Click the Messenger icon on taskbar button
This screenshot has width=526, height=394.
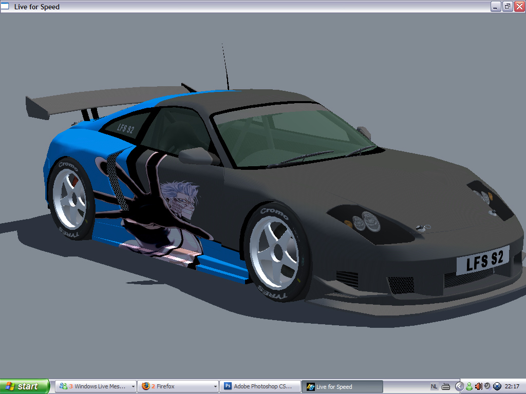(x=63, y=386)
